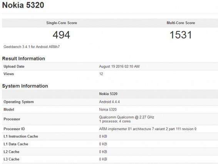
Task: Click the 1 processor, 4 cores text
Action: (x=115, y=121)
